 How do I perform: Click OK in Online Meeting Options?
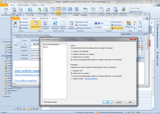click(x=108, y=102)
